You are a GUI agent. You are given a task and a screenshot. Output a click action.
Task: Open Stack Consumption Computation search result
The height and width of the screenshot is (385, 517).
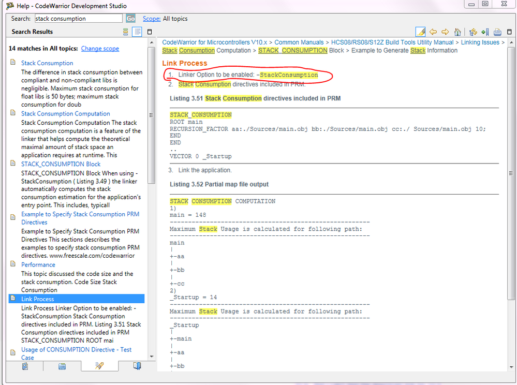coord(66,113)
